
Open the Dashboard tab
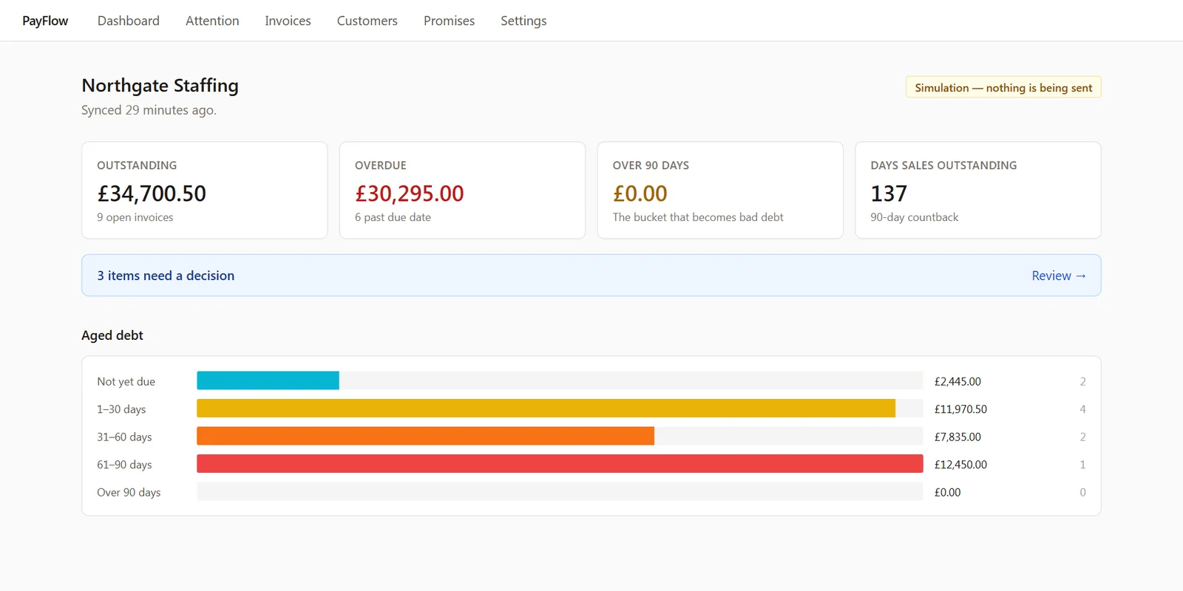(x=129, y=21)
